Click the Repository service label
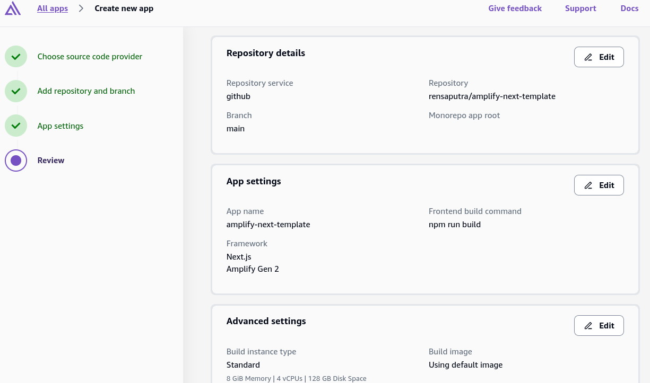The width and height of the screenshot is (650, 383). click(259, 83)
